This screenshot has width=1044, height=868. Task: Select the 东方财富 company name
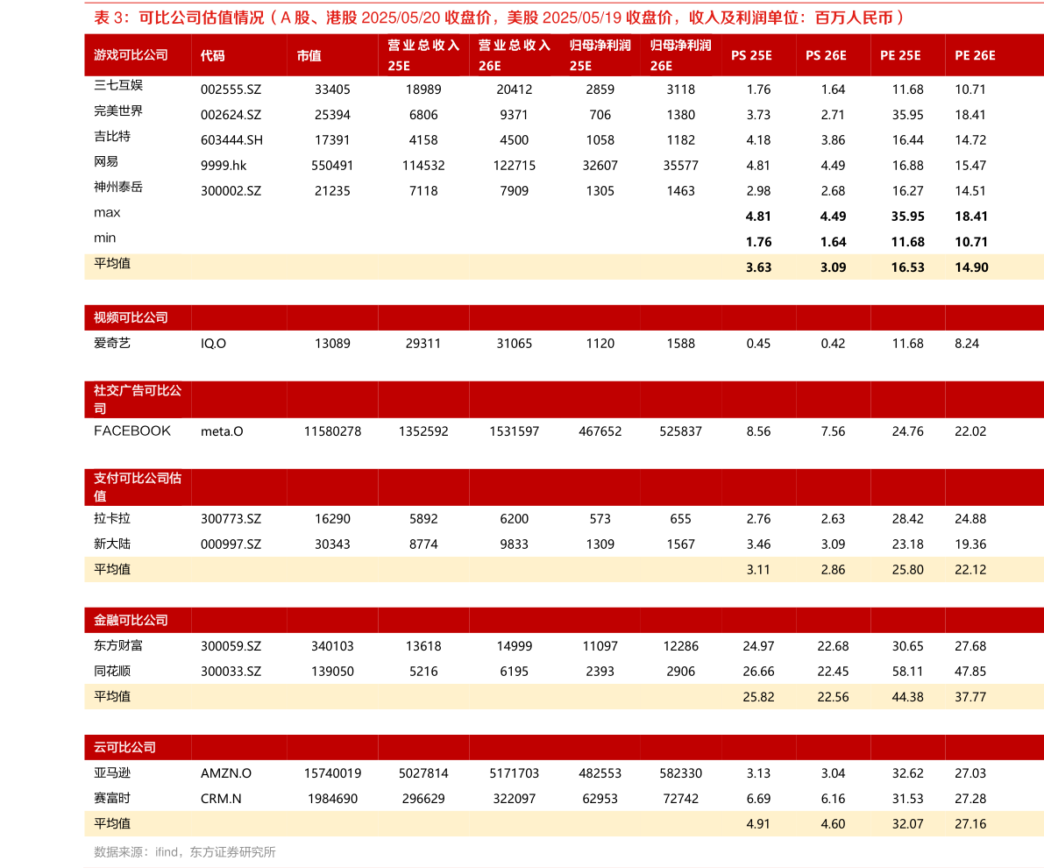click(x=117, y=645)
